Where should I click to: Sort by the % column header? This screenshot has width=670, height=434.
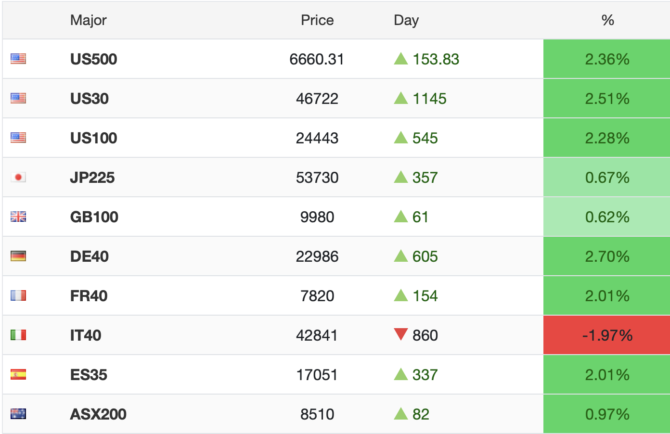tap(607, 20)
